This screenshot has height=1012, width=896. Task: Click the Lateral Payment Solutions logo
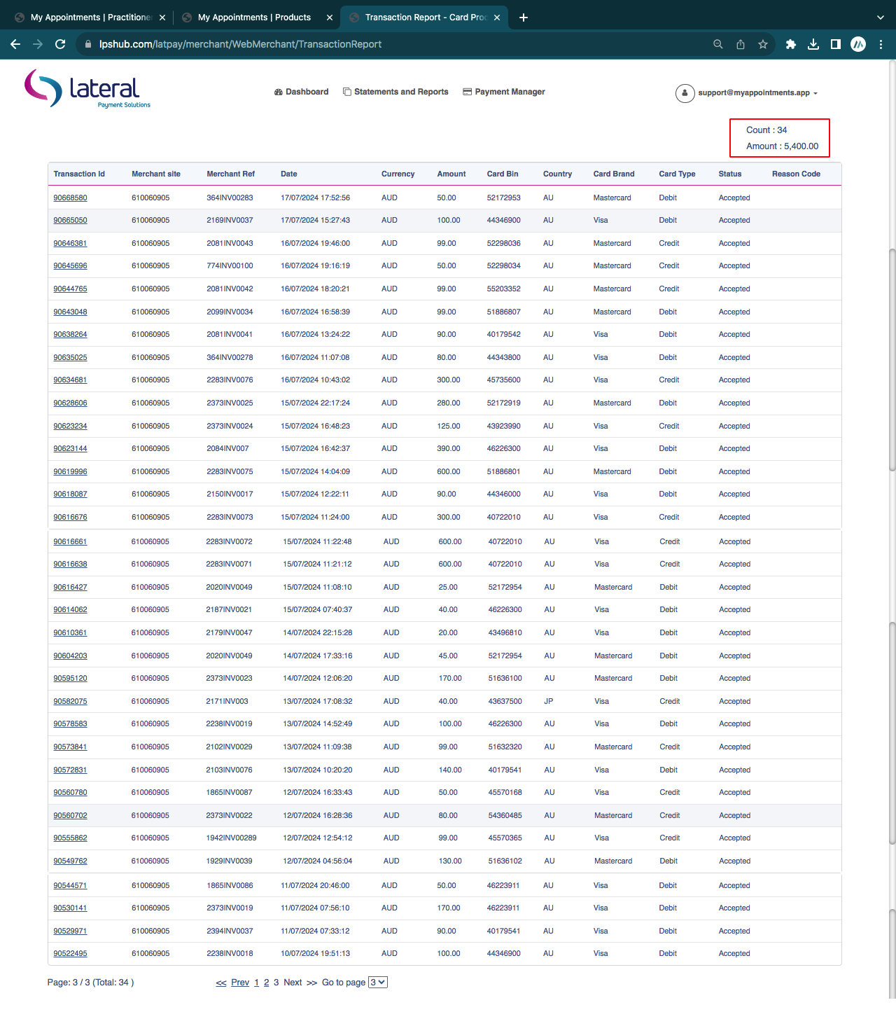coord(87,89)
